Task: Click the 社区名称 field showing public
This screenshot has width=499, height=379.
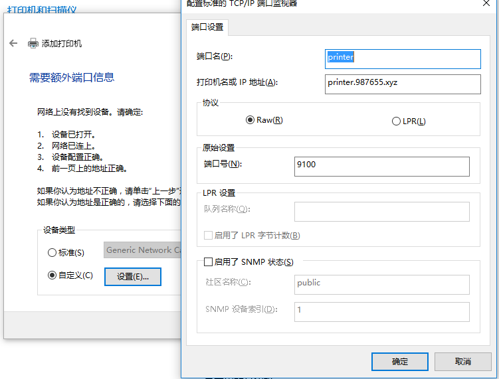Action: click(x=381, y=284)
